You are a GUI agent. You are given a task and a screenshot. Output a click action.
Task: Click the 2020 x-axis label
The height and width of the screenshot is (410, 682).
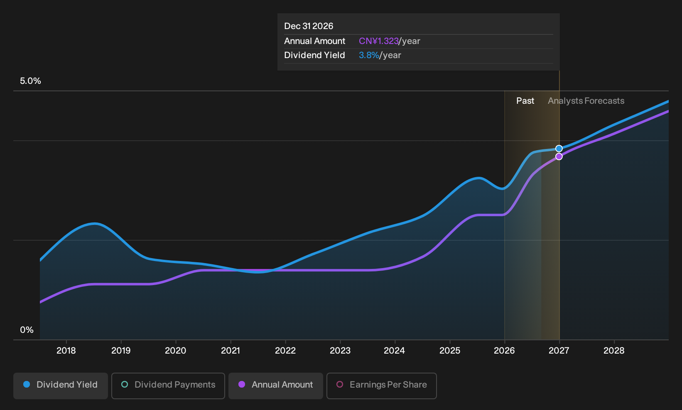176,351
